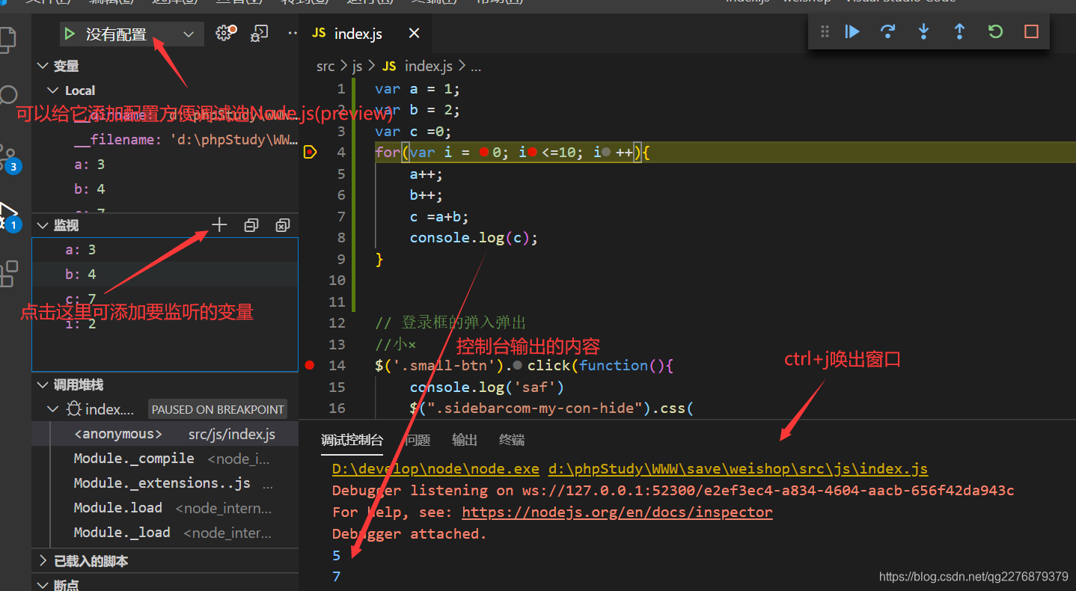Select the Module.load stack frame
This screenshot has height=591, width=1076.
[x=165, y=508]
